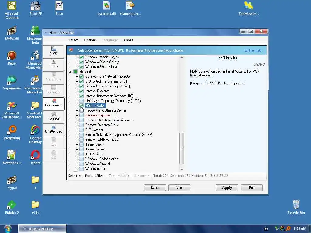Select Google Desktop shortcut
This screenshot has height=233, width=311.
coord(36,134)
